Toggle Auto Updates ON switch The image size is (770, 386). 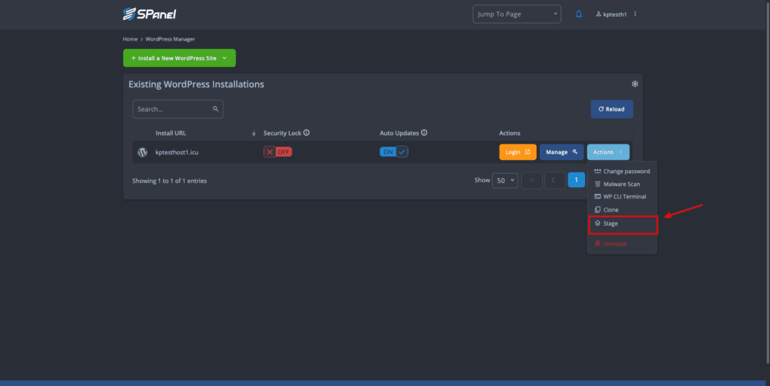click(394, 152)
